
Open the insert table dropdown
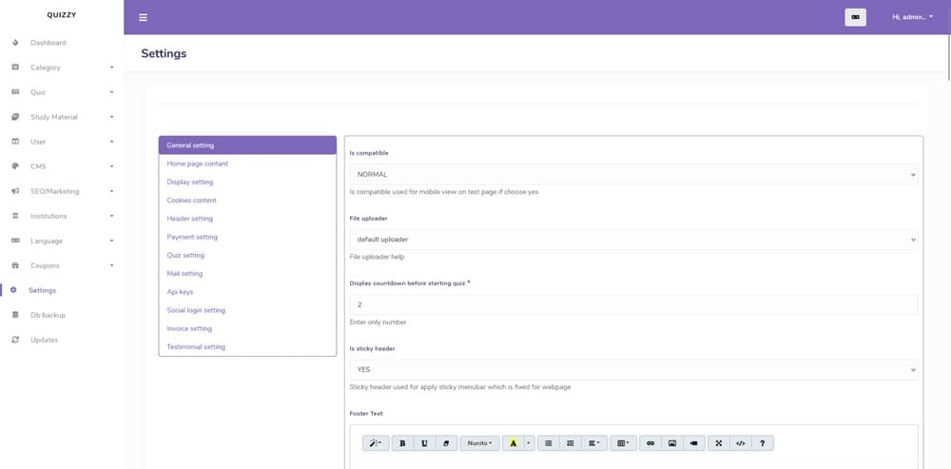point(623,443)
